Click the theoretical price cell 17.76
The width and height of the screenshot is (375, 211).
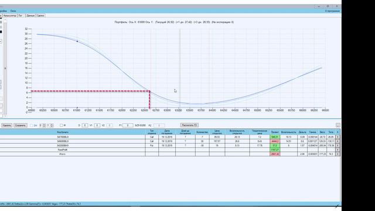coord(260,145)
